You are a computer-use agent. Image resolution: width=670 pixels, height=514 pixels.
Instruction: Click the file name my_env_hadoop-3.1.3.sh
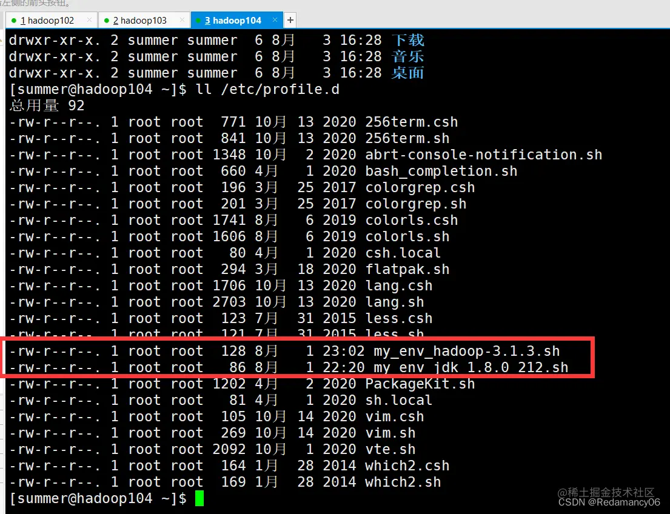[x=467, y=351]
